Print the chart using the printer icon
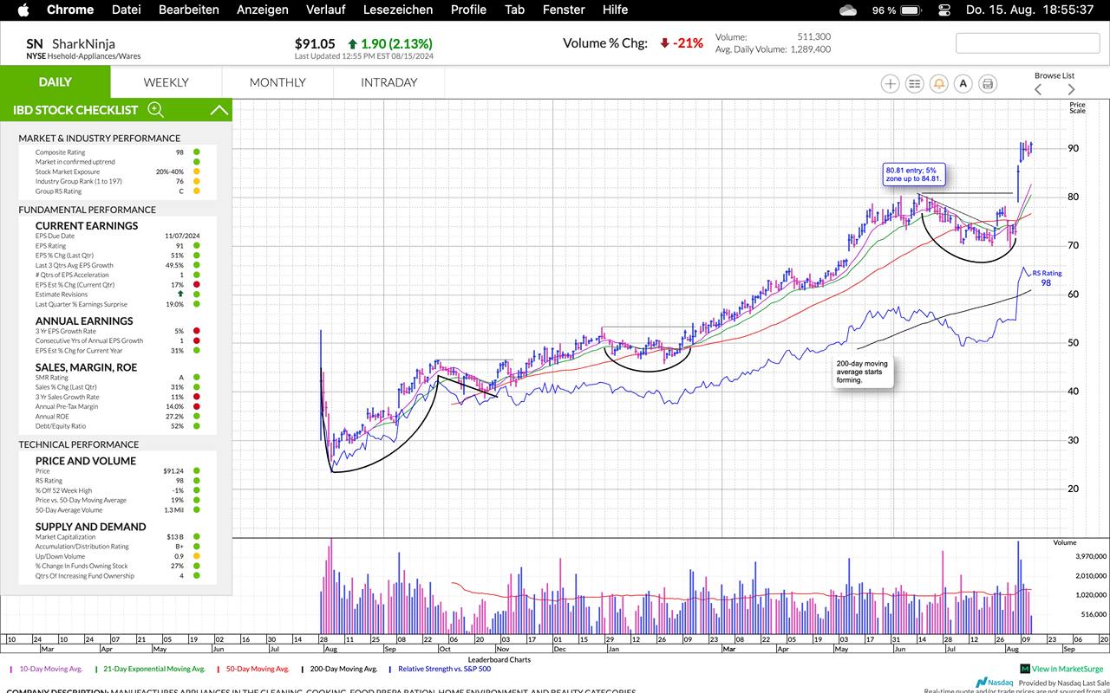 [988, 83]
